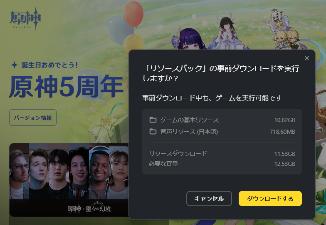Select the 音声リソース (日本語) row
The height and width of the screenshot is (225, 326).
tap(222, 132)
